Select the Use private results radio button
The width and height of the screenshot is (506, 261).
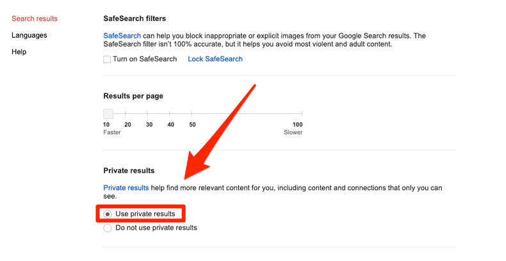[108, 214]
